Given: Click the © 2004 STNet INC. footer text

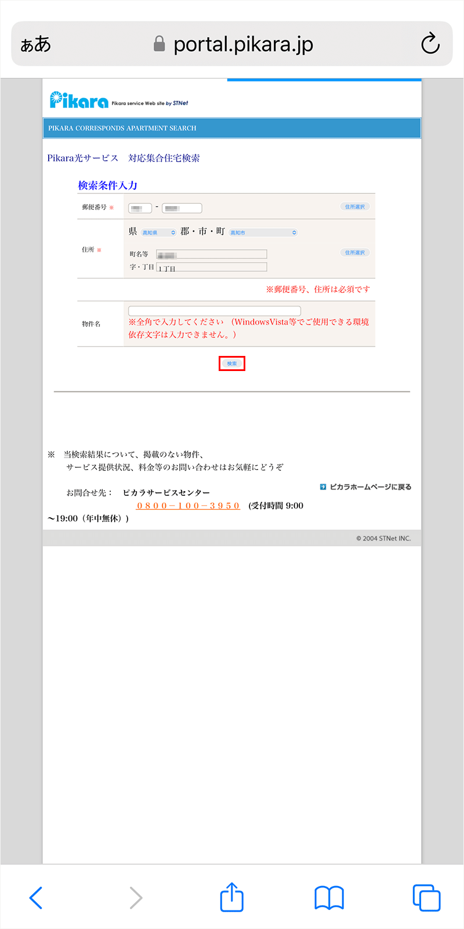Looking at the screenshot, I should point(383,538).
